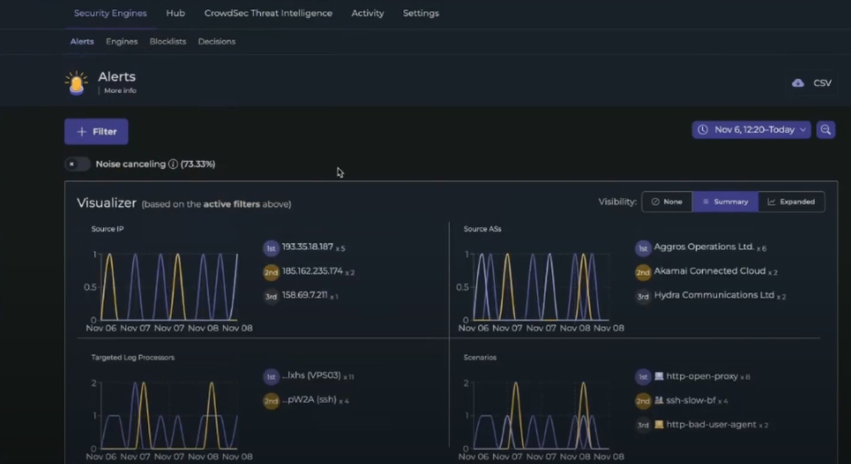Open the Settings tab
Screen dimensions: 851x464
point(421,13)
